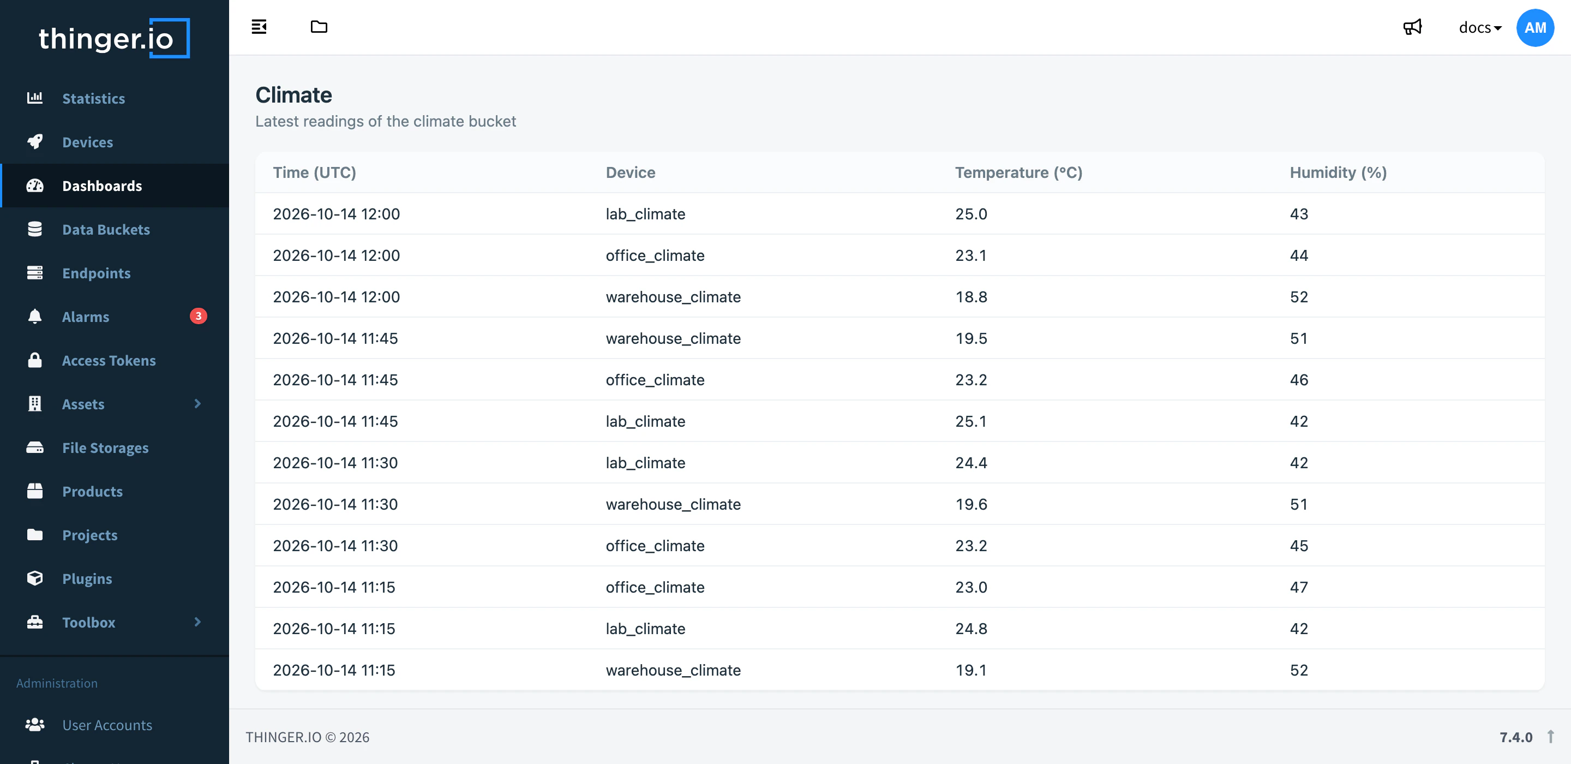This screenshot has height=764, width=1571.
Task: Click the Time (UTC) column header
Action: point(314,172)
